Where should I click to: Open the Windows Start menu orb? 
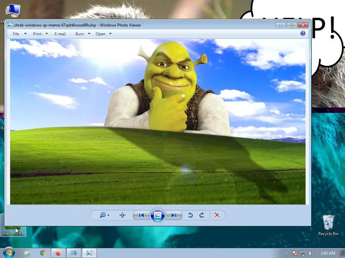pos(9,253)
